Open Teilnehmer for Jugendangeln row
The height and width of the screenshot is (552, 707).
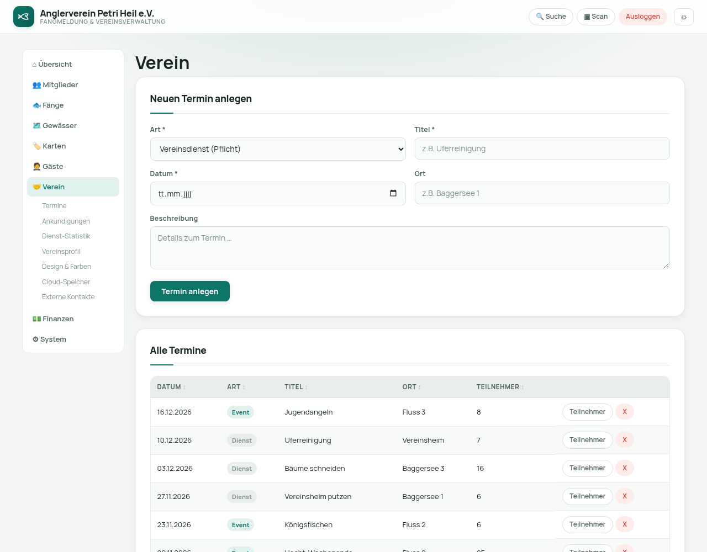[x=588, y=412]
